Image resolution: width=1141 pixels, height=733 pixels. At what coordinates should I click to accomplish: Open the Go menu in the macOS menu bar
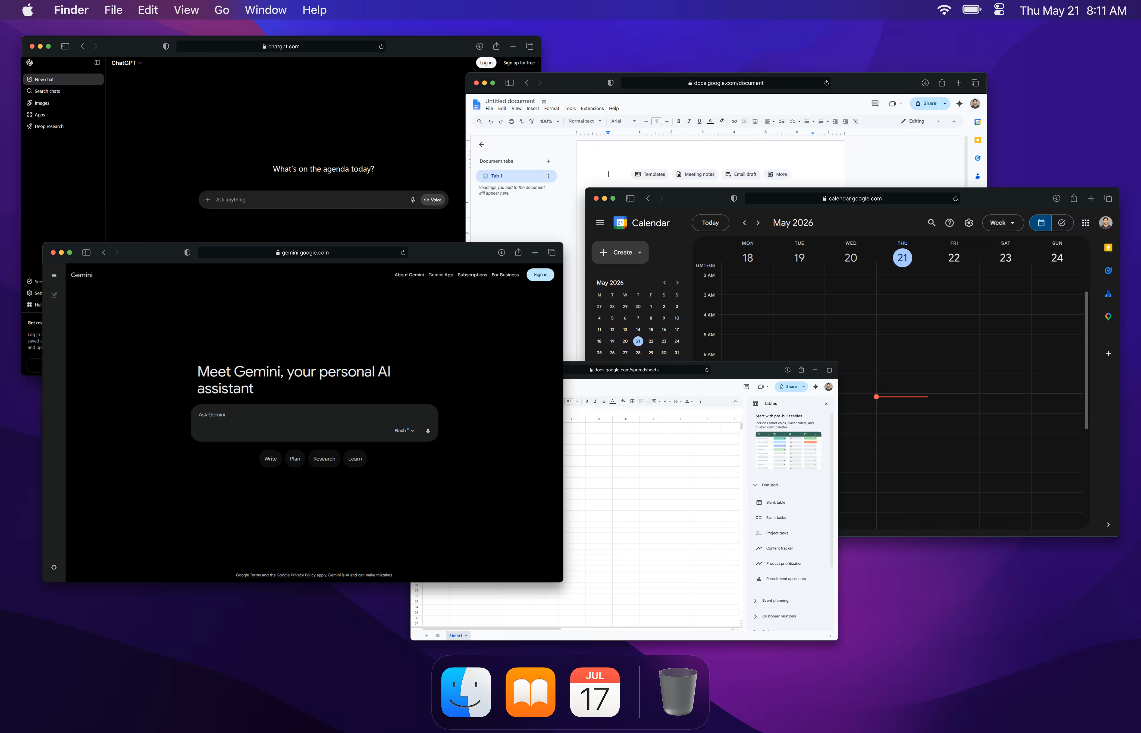click(x=221, y=10)
